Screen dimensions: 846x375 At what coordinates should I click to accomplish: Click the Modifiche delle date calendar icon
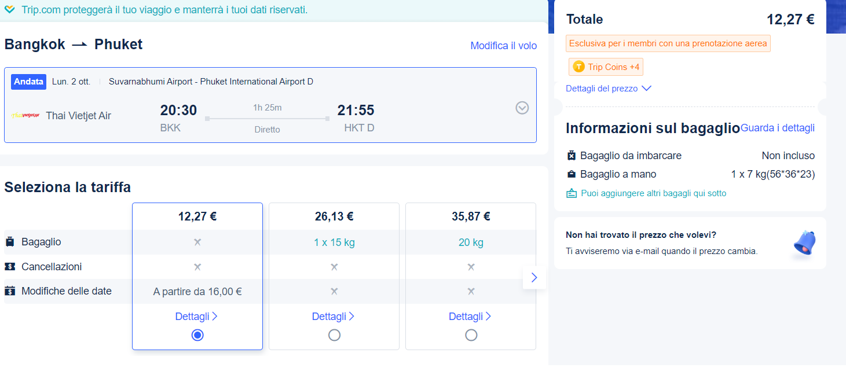pos(10,291)
